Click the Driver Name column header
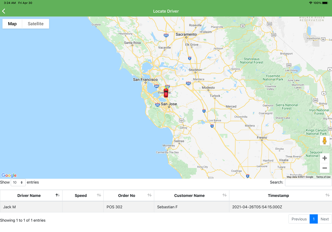 point(31,196)
